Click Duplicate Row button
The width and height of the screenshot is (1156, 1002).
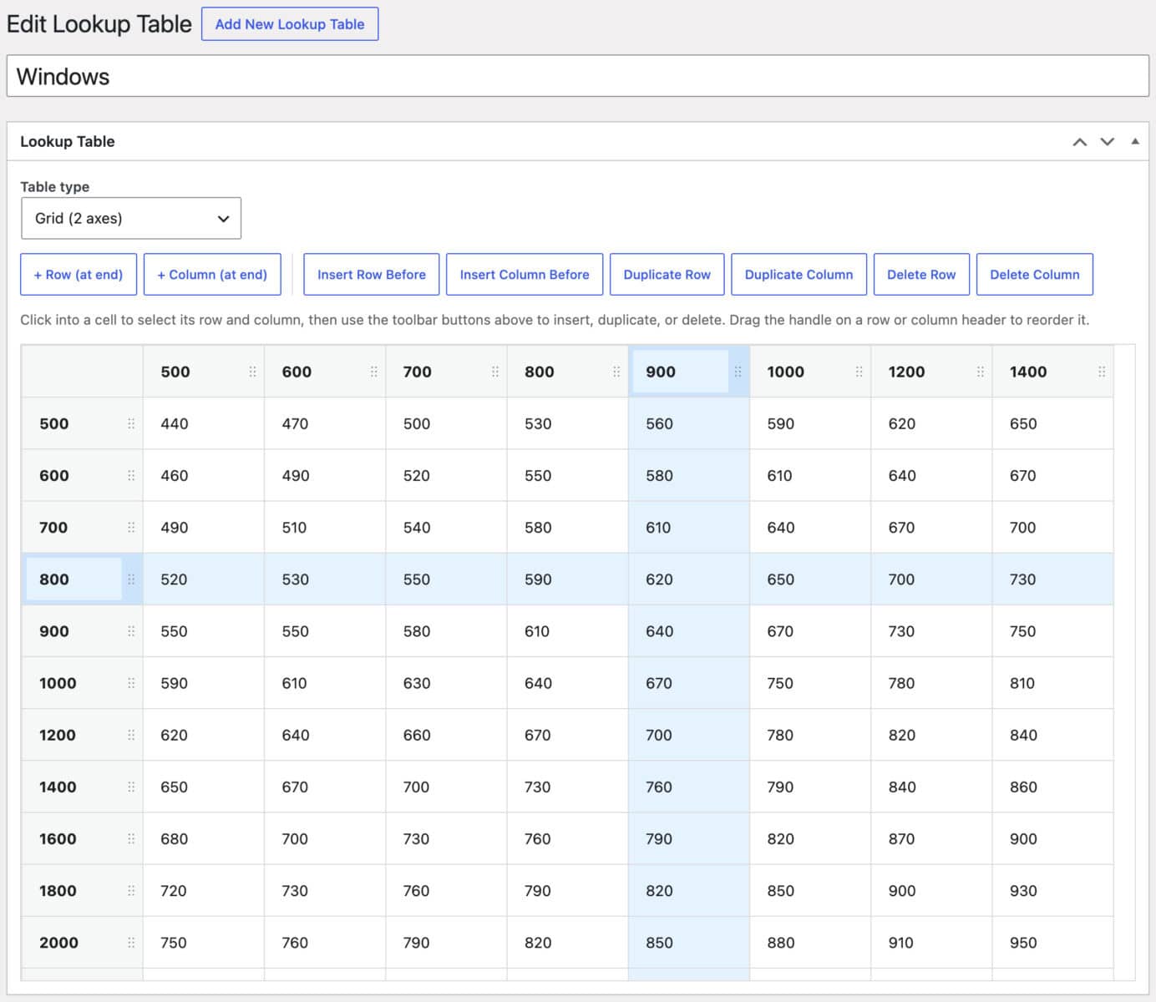point(667,275)
